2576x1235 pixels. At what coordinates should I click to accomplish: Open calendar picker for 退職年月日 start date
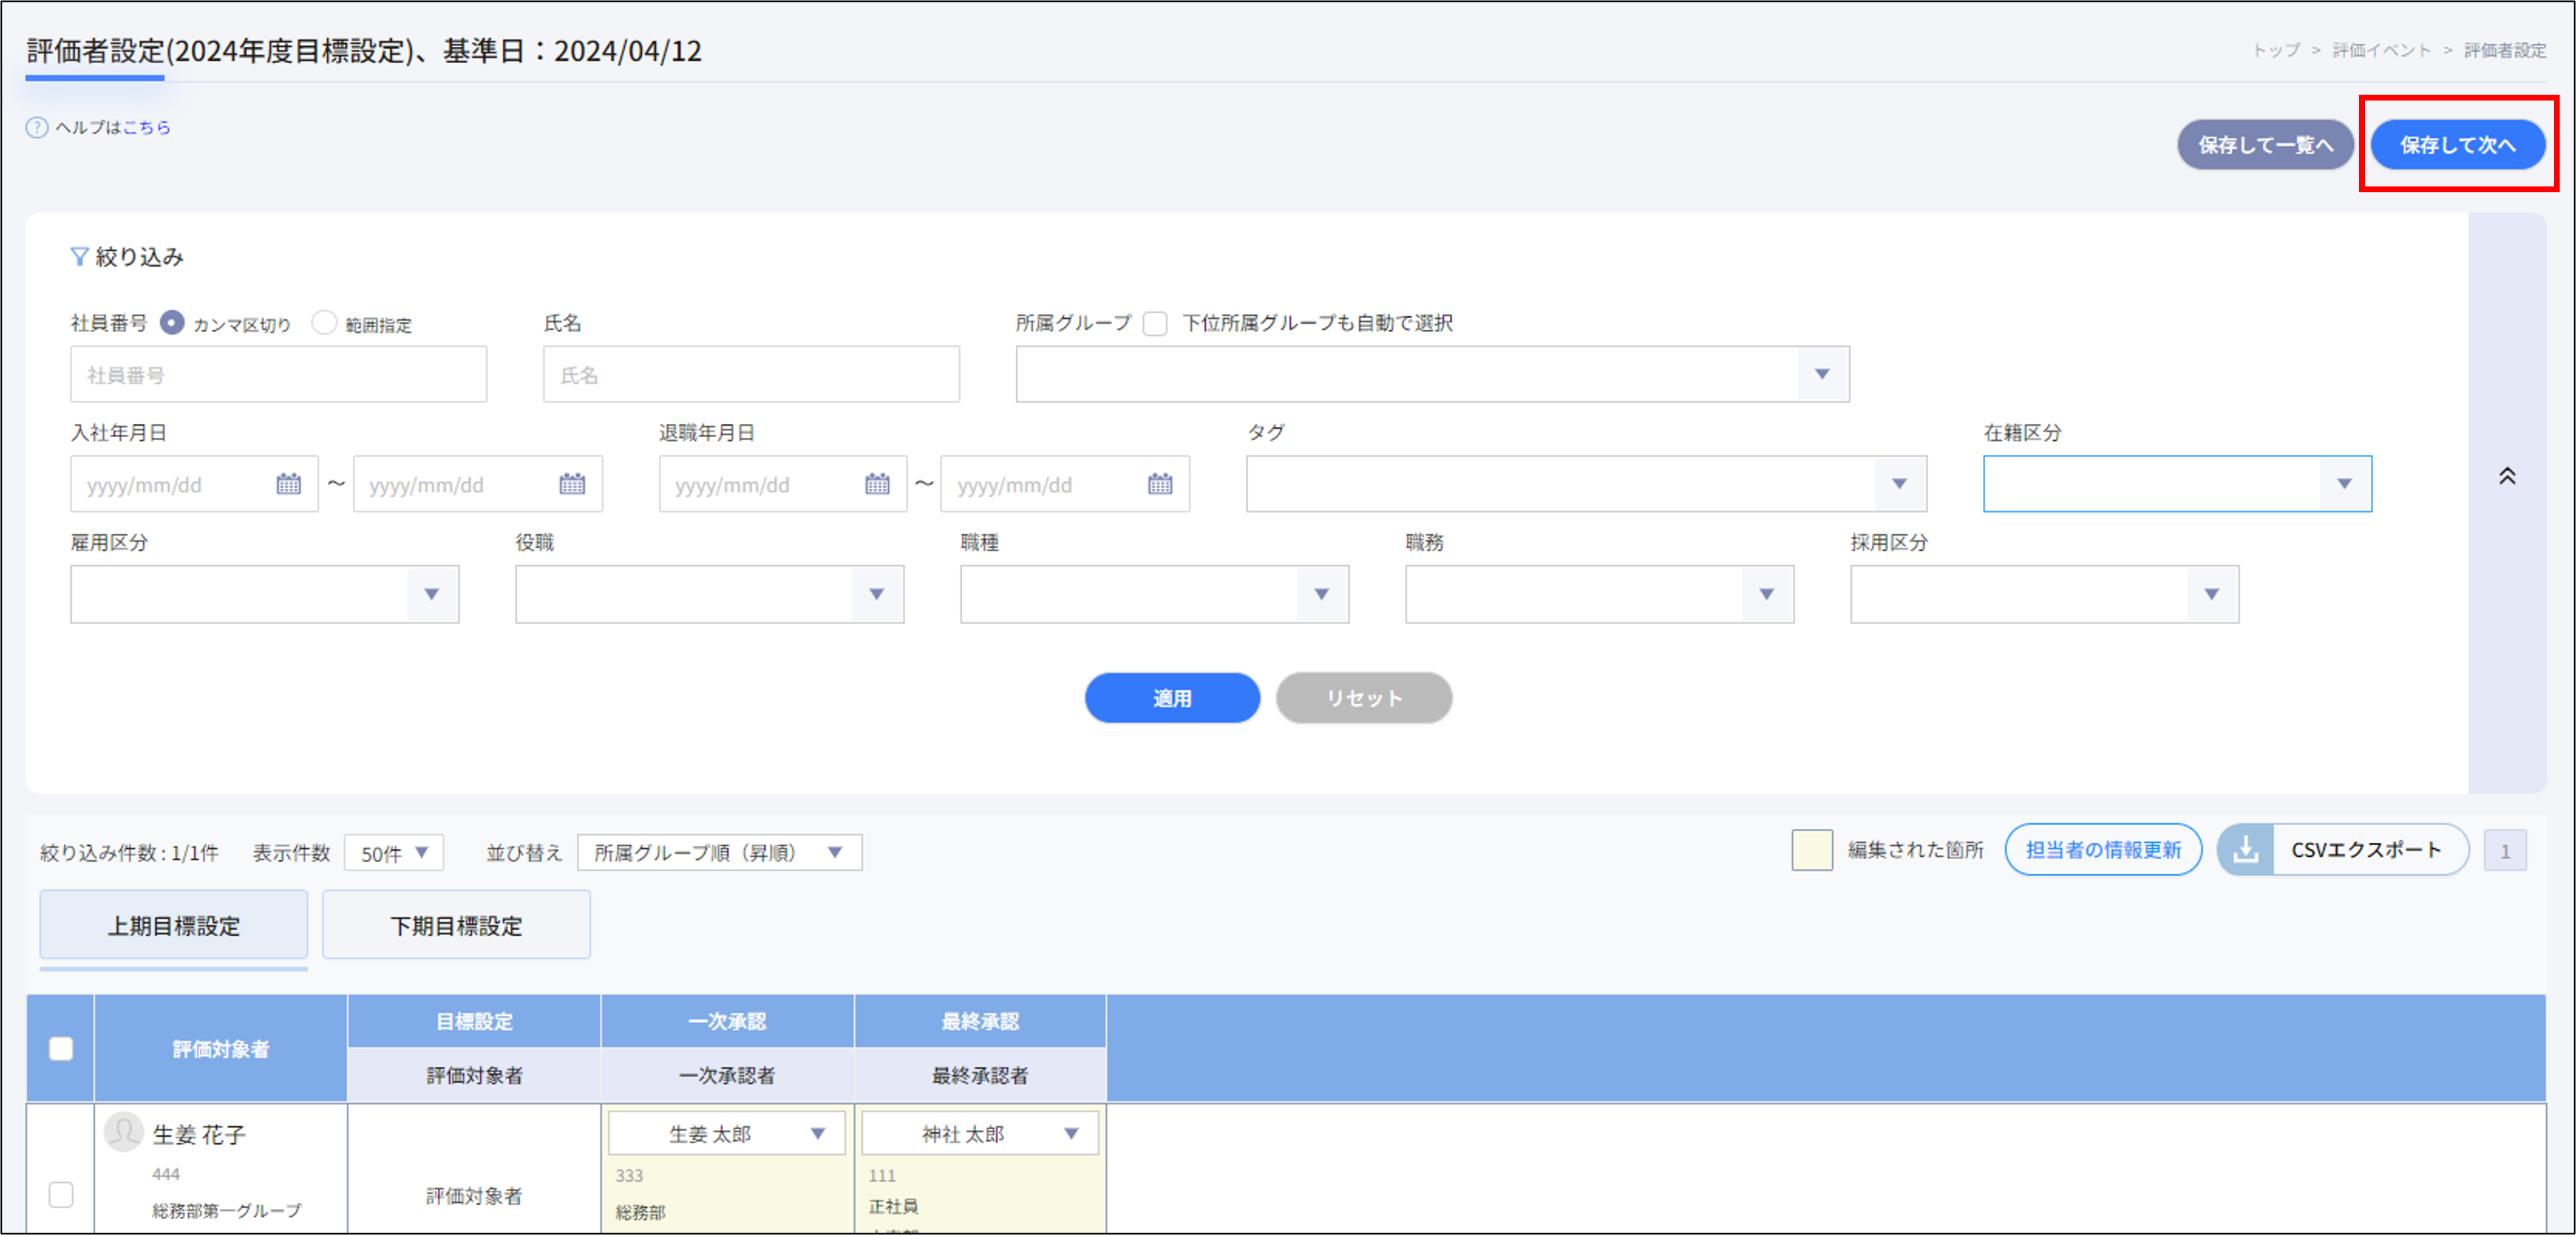tap(876, 484)
